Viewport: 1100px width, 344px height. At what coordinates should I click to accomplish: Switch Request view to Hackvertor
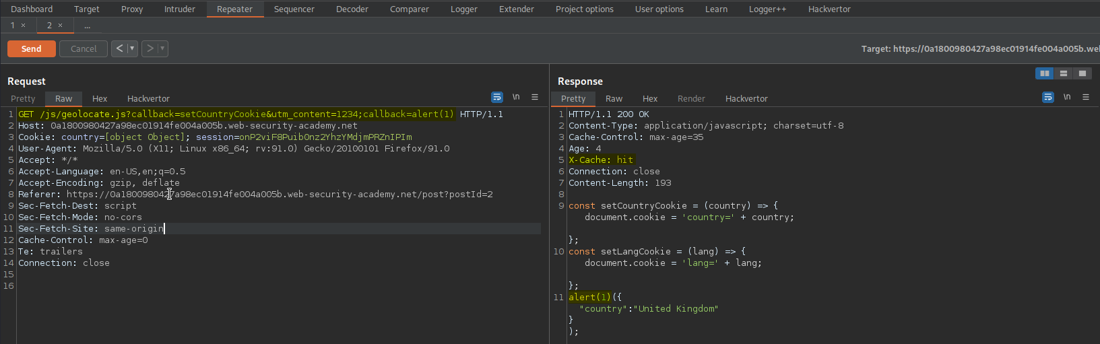[x=148, y=98]
